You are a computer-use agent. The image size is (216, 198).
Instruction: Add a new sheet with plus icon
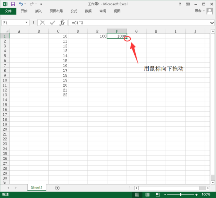pyautogui.click(x=57, y=188)
